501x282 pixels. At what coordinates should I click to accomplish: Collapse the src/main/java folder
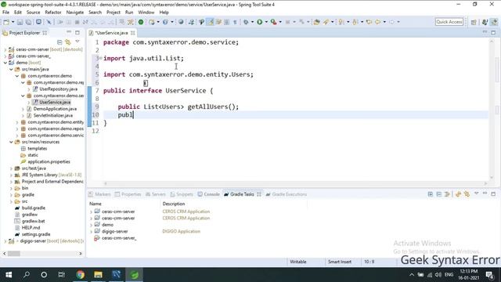tap(11, 70)
